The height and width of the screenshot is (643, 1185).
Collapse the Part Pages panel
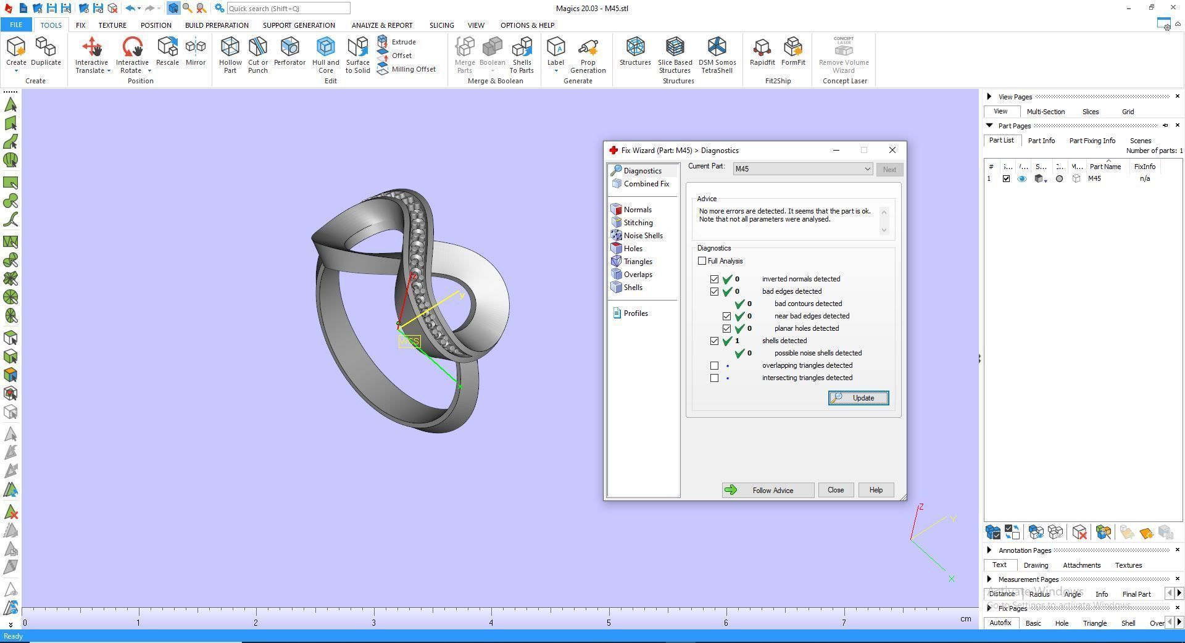pos(989,126)
